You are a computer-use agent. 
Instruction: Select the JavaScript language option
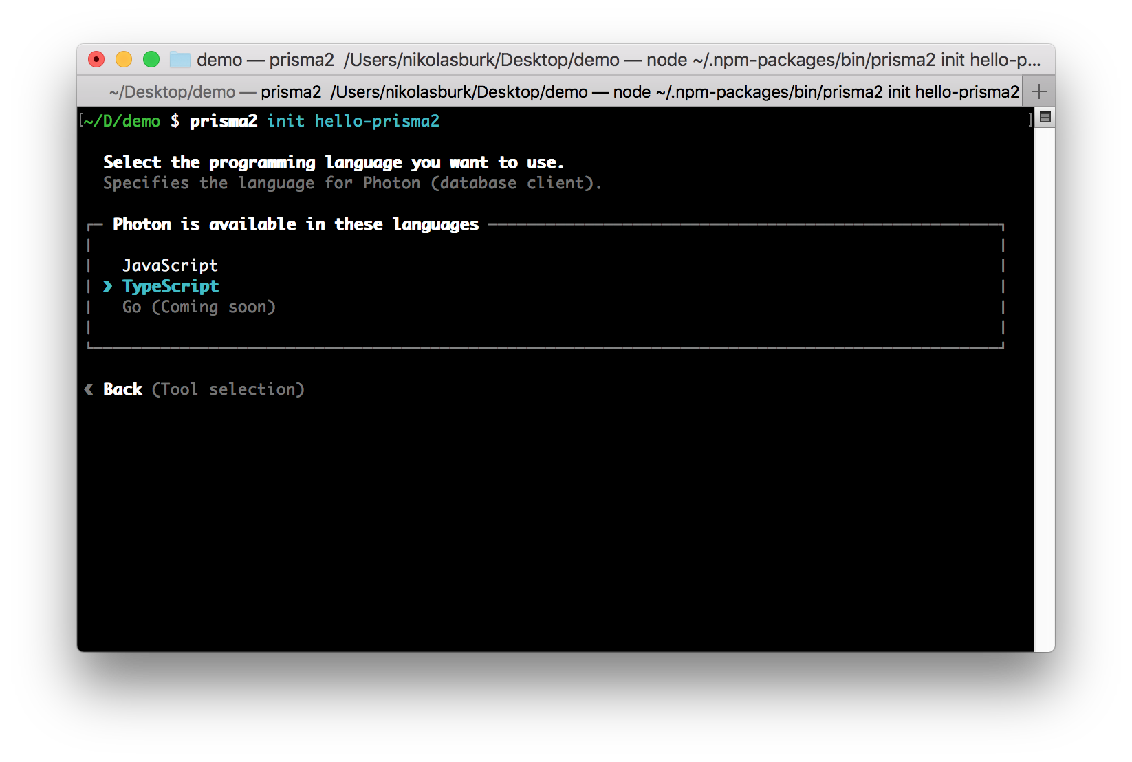(170, 265)
